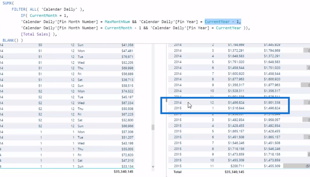This screenshot has width=310, height=177.
Task: Click the left table's vertical scrollbar thumb
Action: point(153,127)
